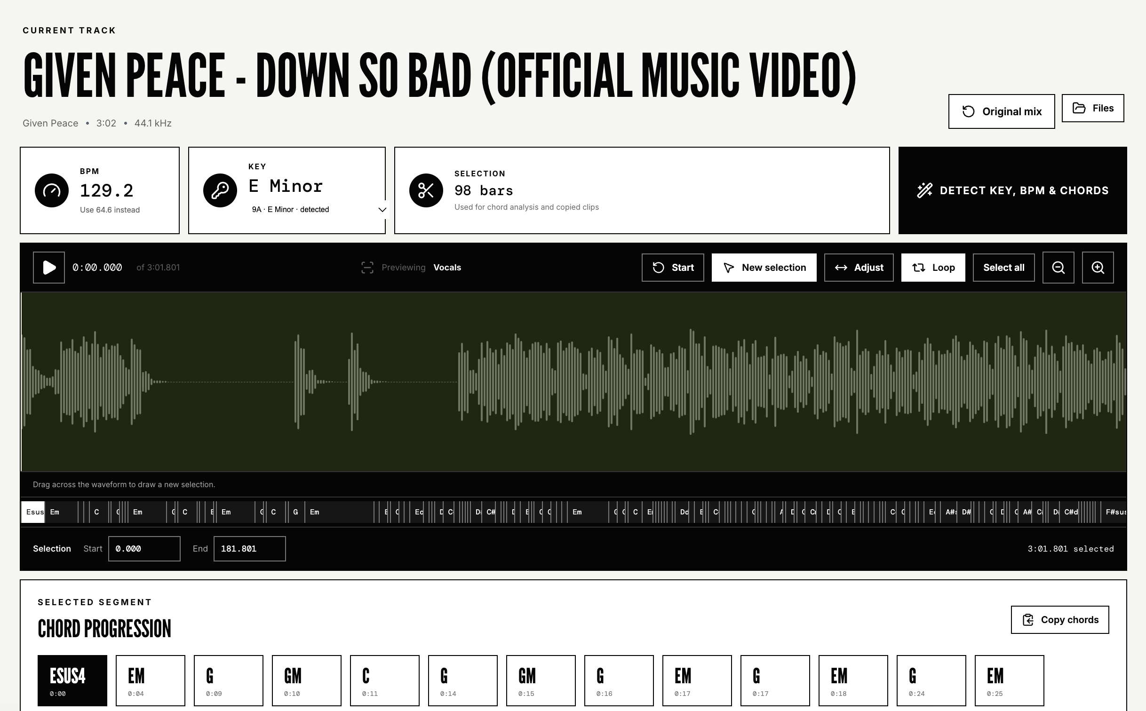
Task: Open the Files panel
Action: click(1093, 108)
